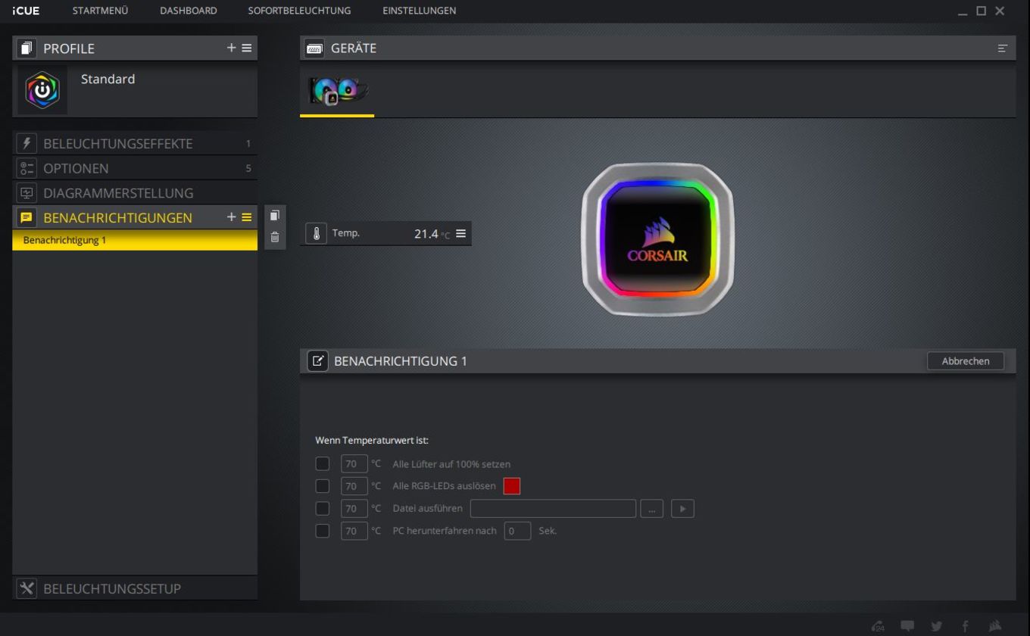Open the Geräte panel list menu

tap(1002, 48)
